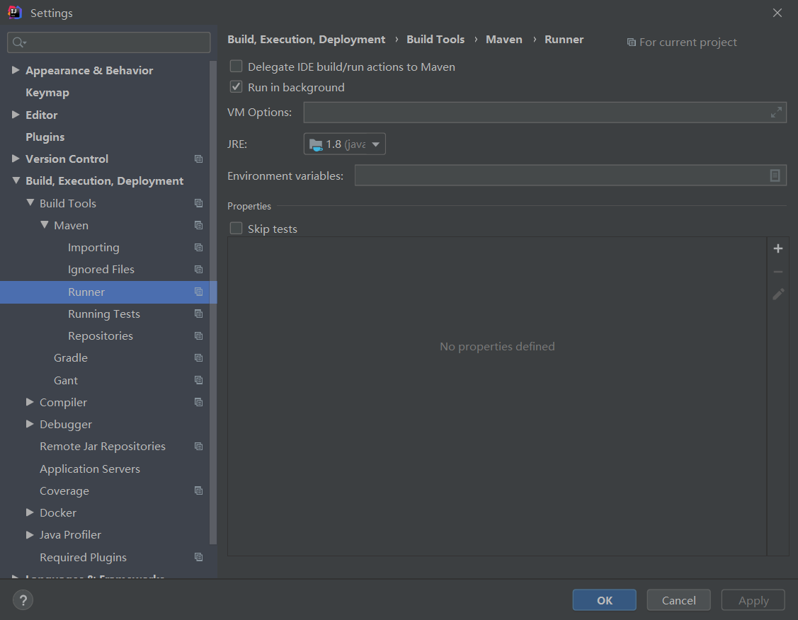Expand the Docker node

[30, 512]
